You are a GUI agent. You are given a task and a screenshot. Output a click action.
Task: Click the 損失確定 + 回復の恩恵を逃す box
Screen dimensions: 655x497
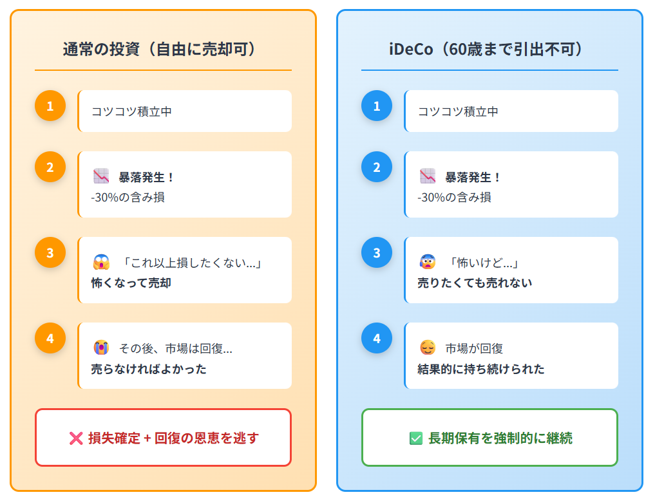tap(164, 437)
